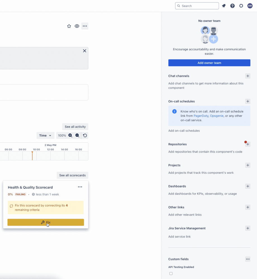This screenshot has height=279, width=257.
Task: Open Health & Quality Scorecard ellipsis menu
Action: 80,187
